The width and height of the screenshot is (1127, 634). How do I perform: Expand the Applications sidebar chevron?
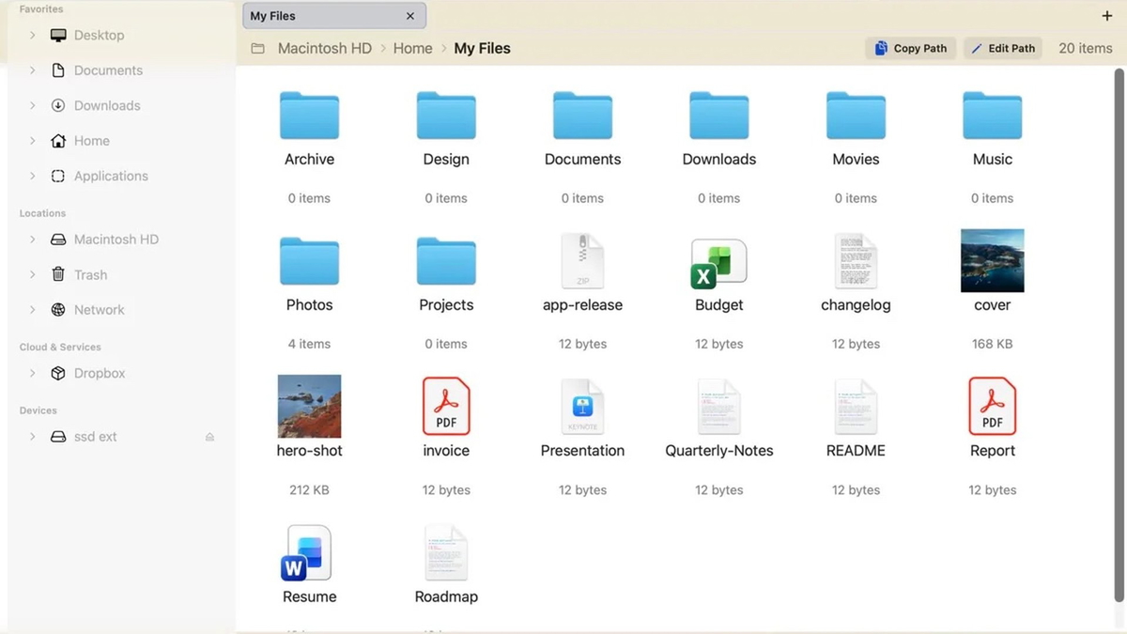tap(33, 176)
